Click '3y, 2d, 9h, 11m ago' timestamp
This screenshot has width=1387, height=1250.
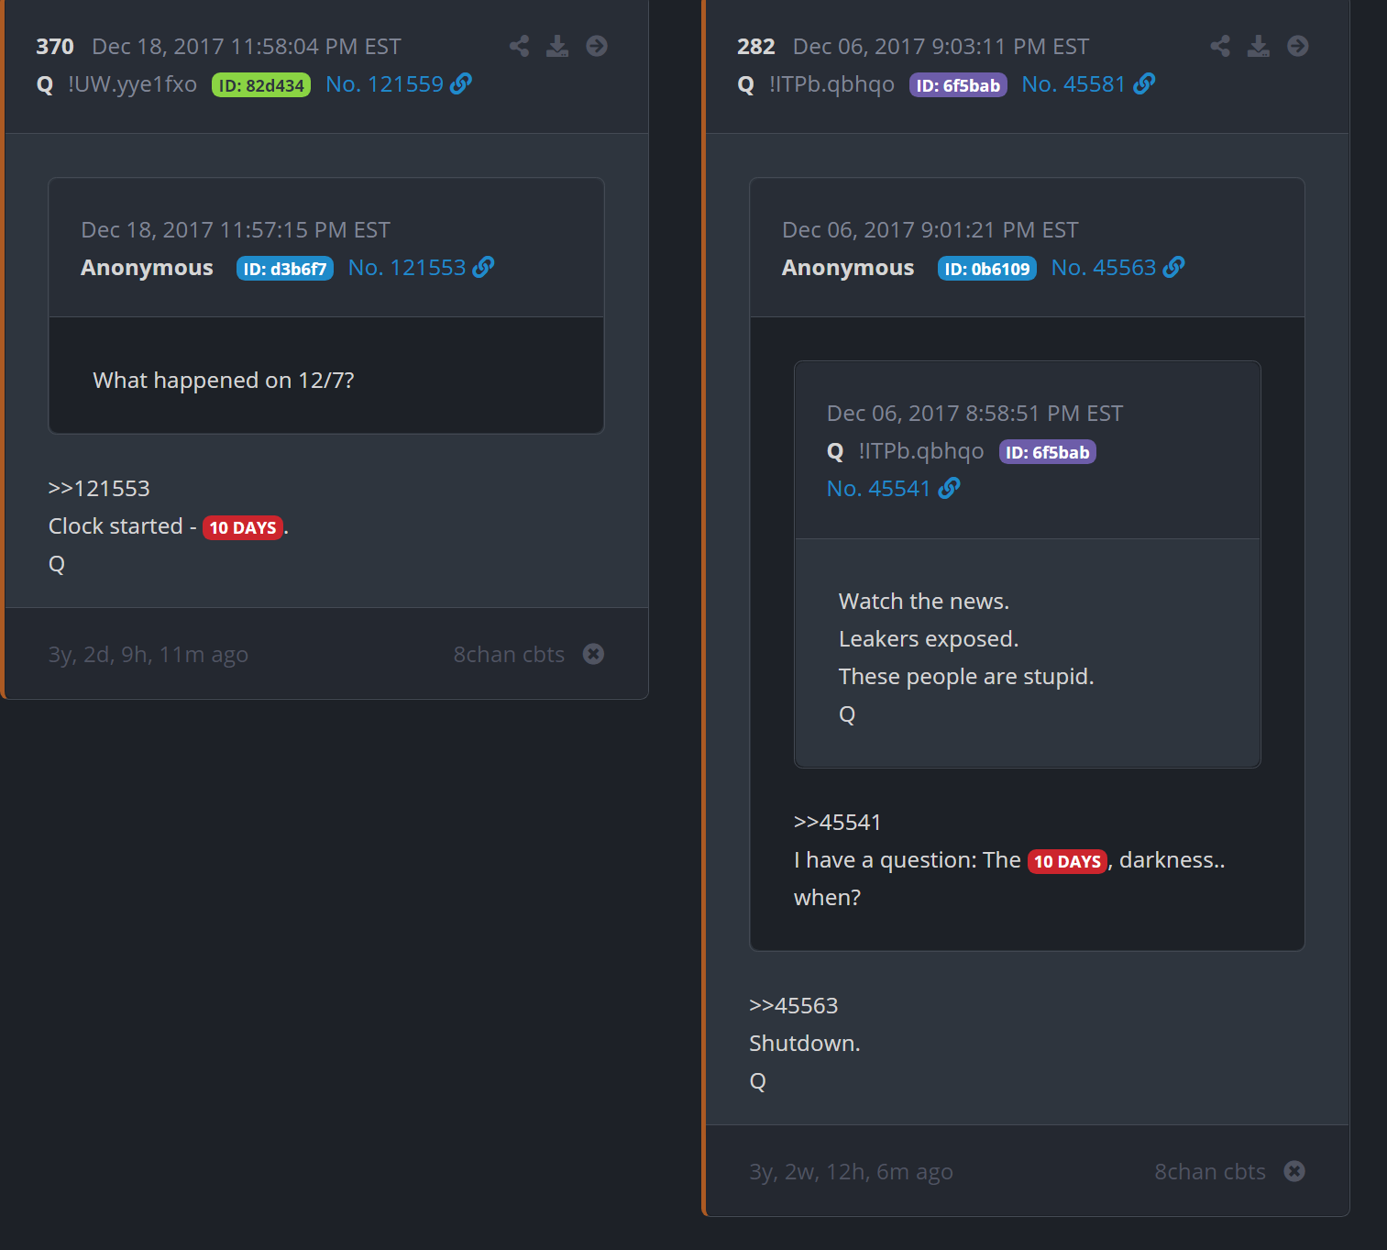[149, 655]
